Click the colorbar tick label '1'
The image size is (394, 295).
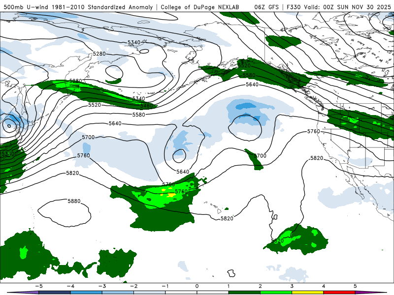[x=229, y=286]
